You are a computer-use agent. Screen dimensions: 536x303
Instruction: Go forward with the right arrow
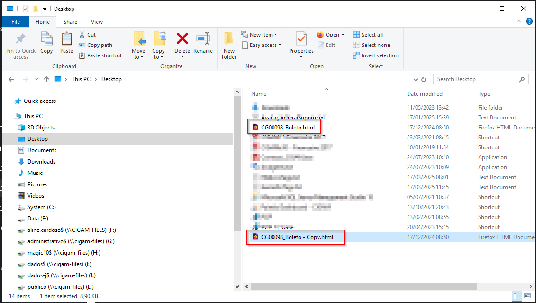pos(25,79)
